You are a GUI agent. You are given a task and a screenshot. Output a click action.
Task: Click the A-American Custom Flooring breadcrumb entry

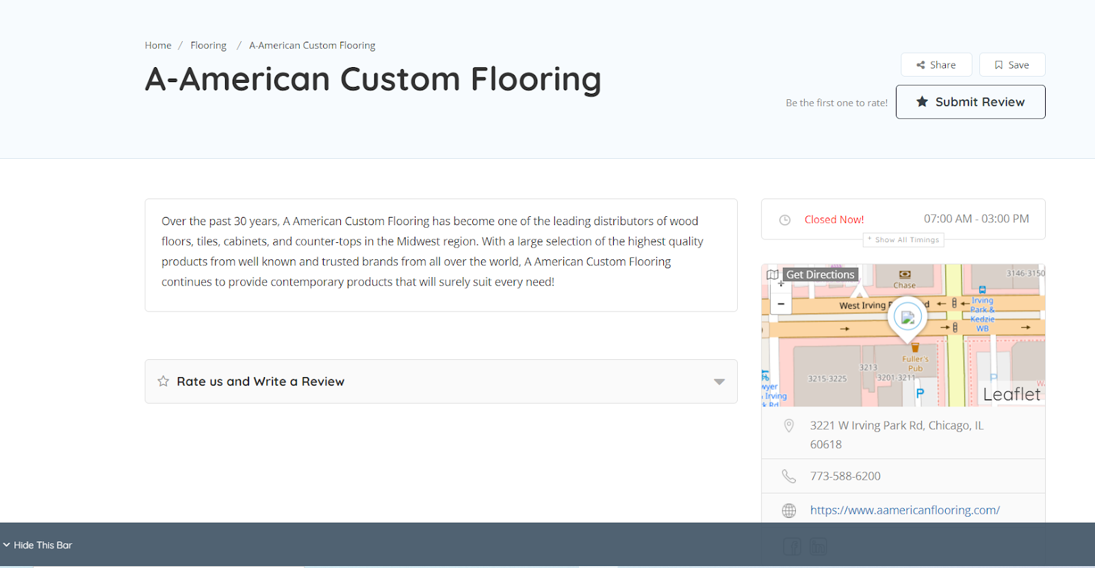pos(312,45)
